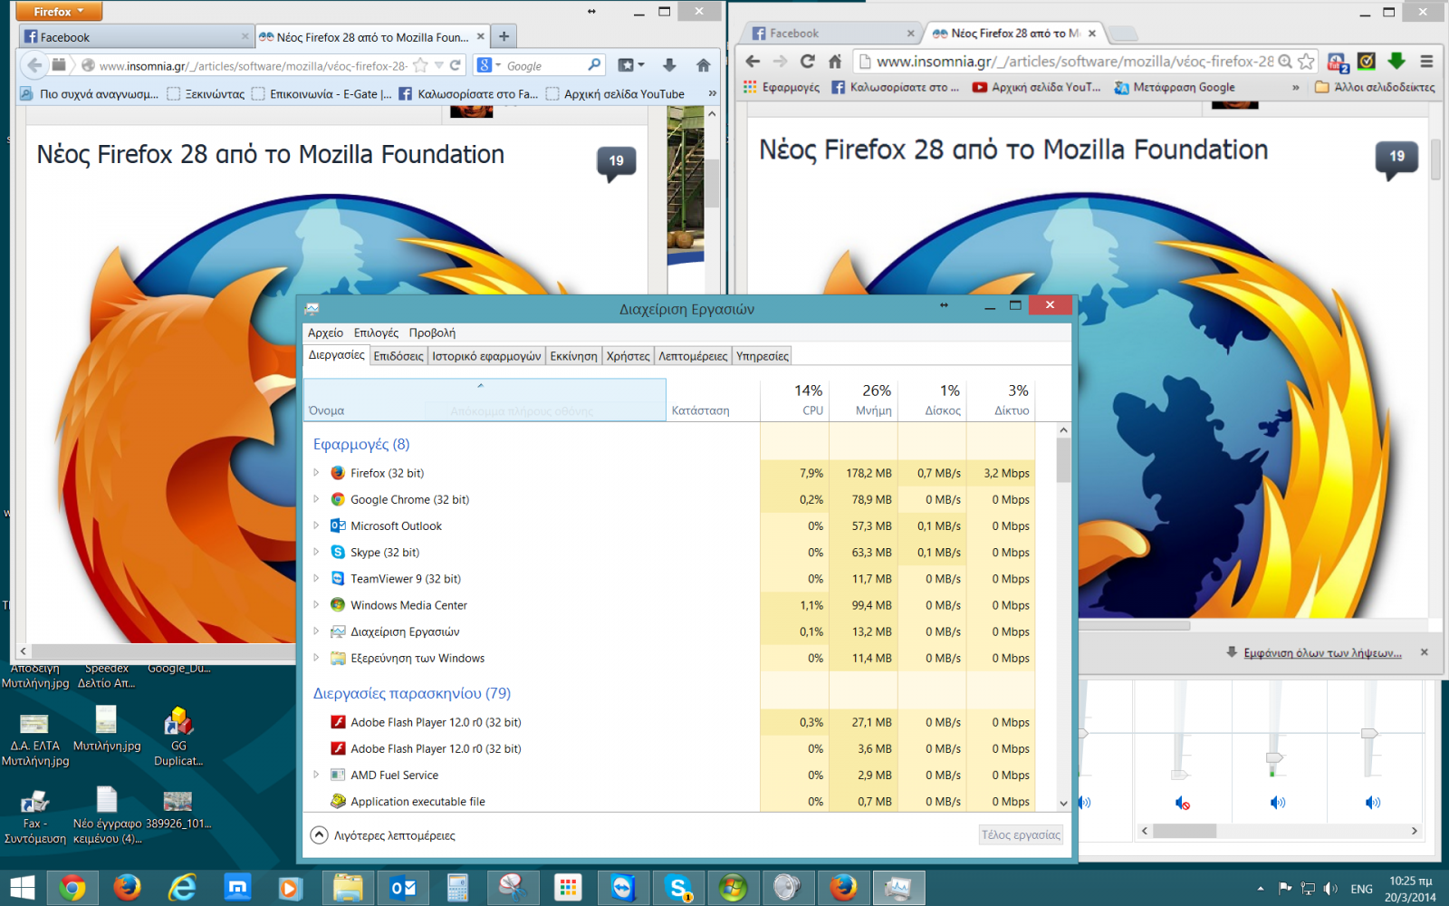
Task: Open the 'Άλλοι σελιδοδείκτες' folder in Chrome
Action: [x=1375, y=87]
